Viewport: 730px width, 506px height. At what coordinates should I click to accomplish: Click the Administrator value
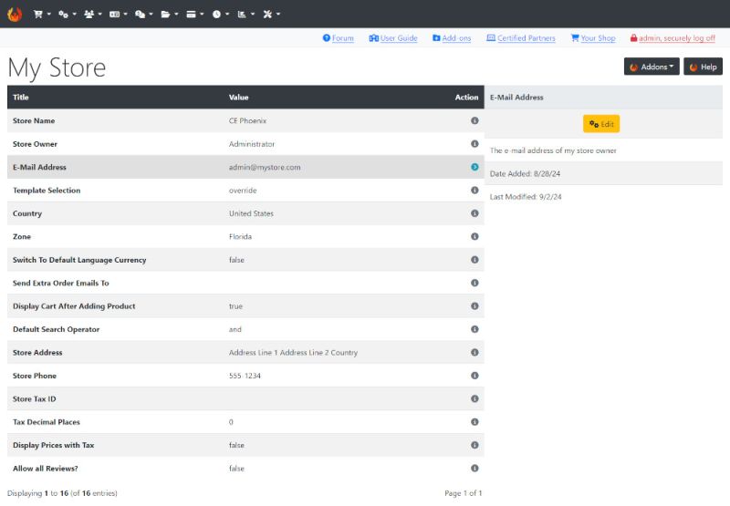[x=252, y=144]
